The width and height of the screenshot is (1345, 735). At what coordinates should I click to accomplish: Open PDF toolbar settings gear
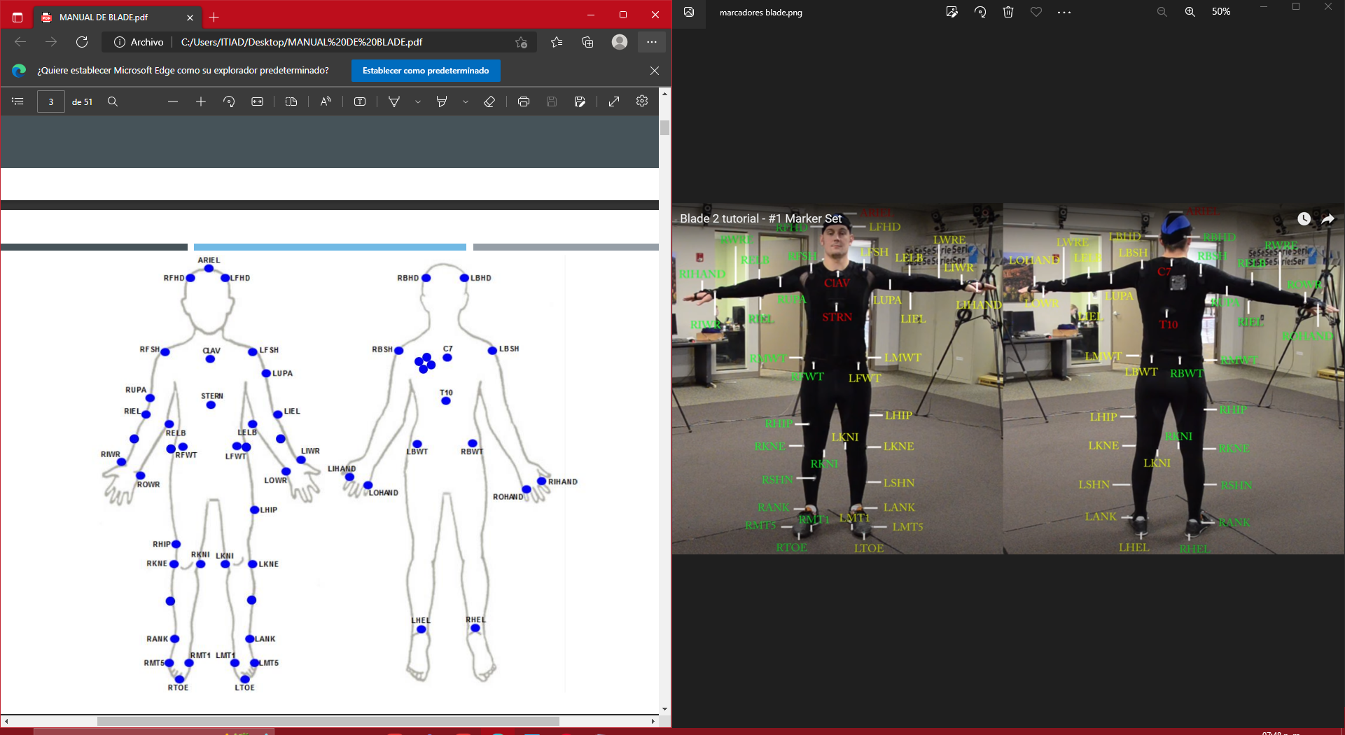coord(642,101)
